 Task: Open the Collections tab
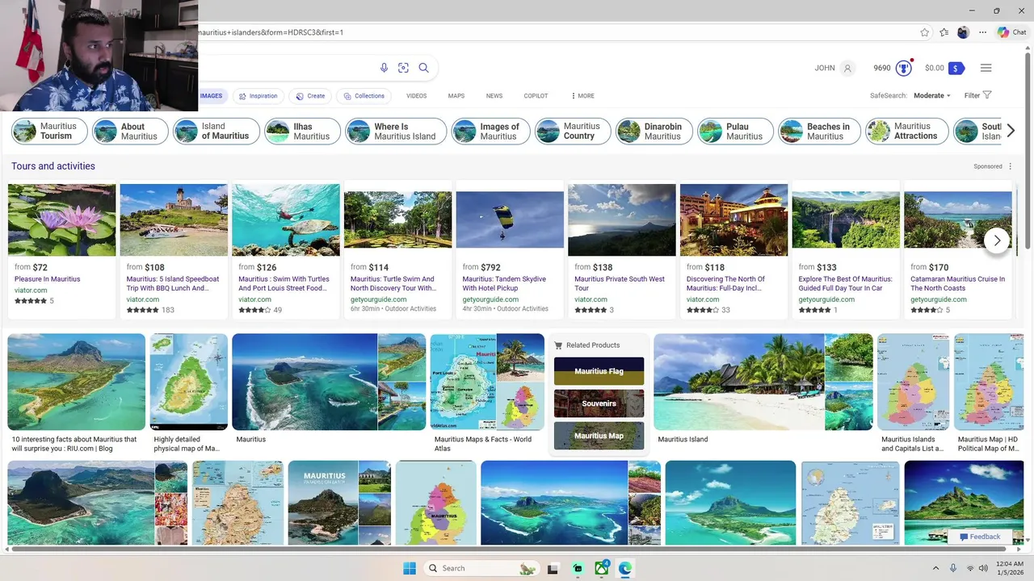[x=364, y=96]
